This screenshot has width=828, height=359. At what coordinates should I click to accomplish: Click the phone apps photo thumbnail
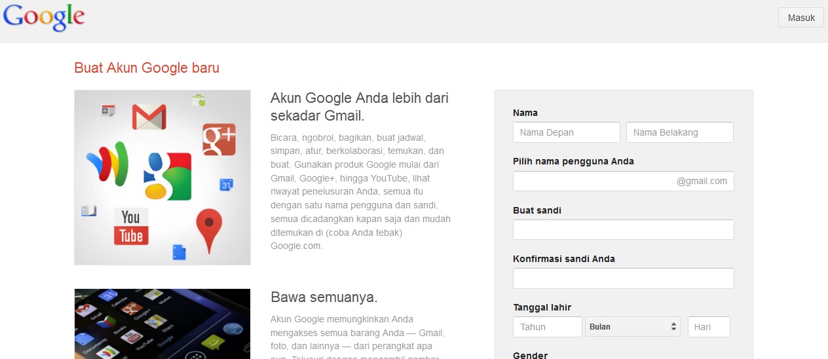click(x=162, y=324)
